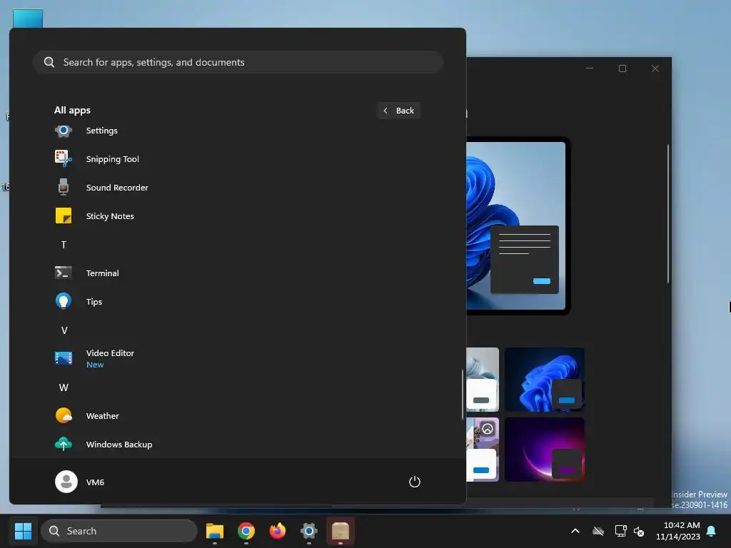
Task: Show hidden system tray icons chevron
Action: (x=575, y=531)
